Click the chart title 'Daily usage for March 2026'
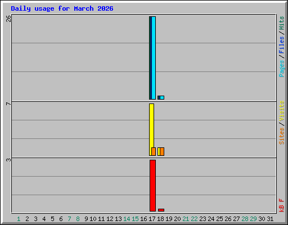288x225 pixels. click(x=62, y=8)
